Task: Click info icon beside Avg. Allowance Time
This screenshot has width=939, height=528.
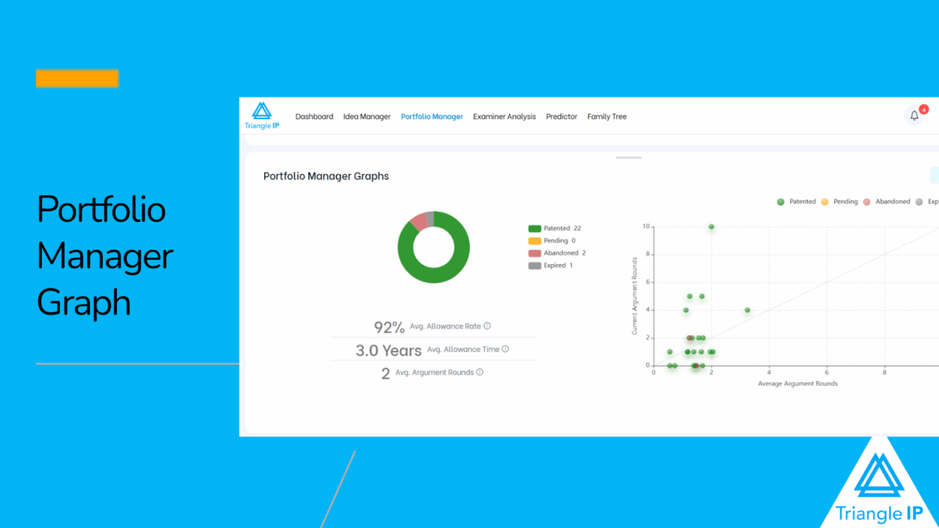Action: 505,349
